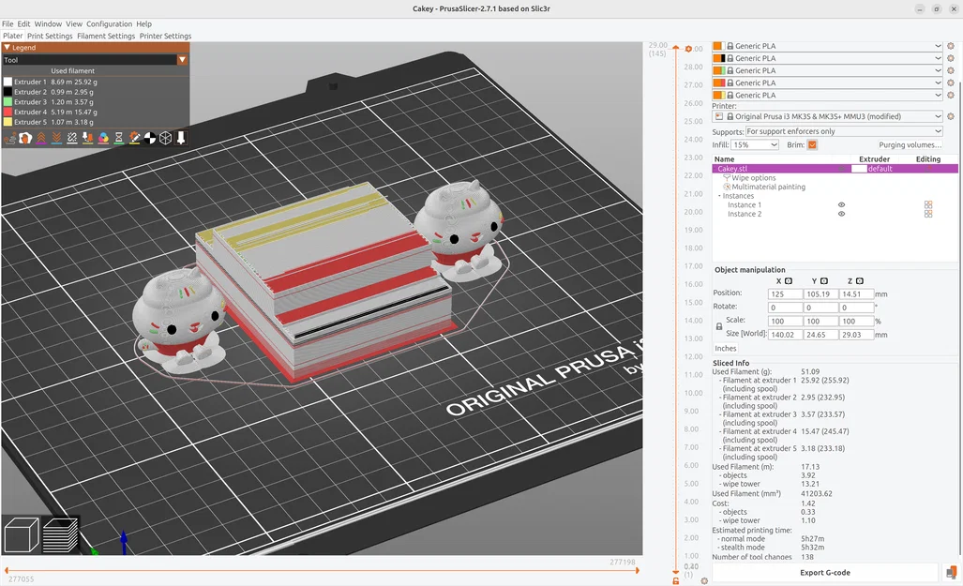The width and height of the screenshot is (963, 586).
Task: Open settings gear for yellow Generic PLA
Action: click(x=951, y=96)
